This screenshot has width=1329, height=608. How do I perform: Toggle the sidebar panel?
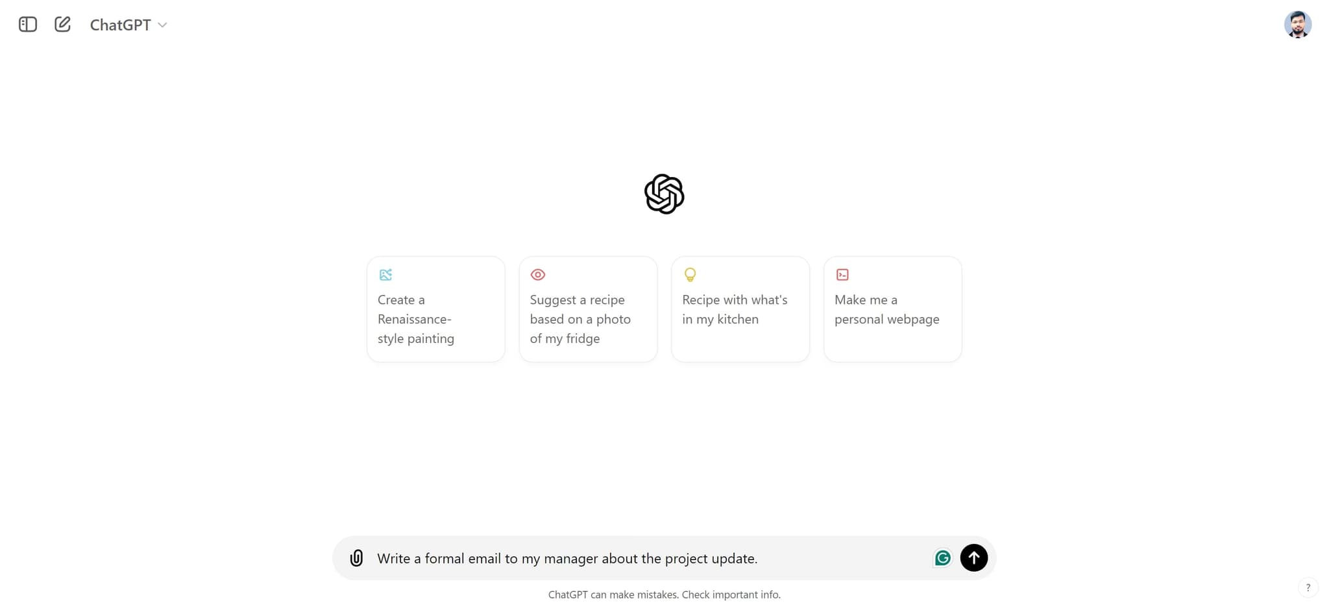28,25
